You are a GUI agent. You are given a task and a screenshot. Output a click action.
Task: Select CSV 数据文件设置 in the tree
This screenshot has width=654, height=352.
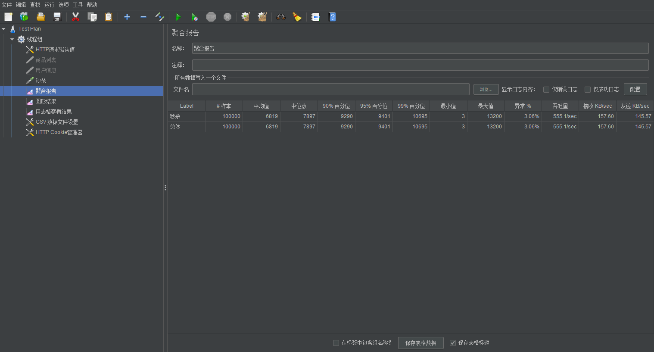57,122
